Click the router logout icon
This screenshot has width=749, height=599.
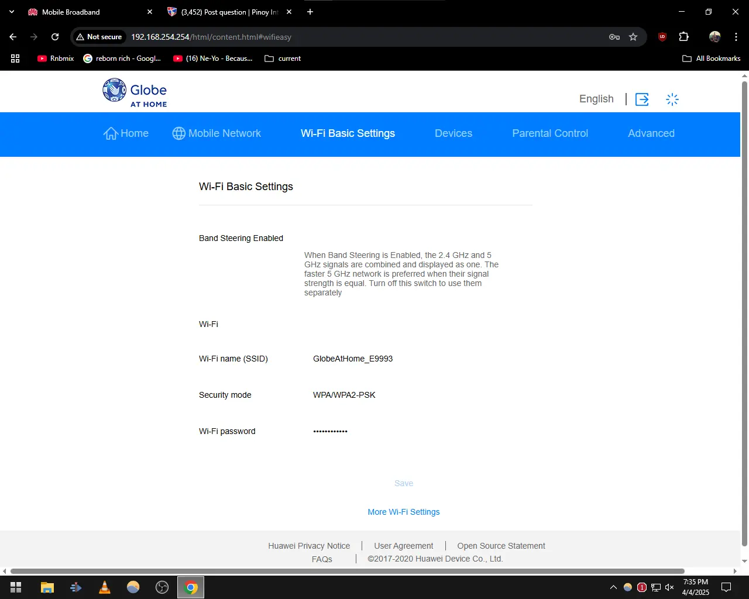point(642,99)
